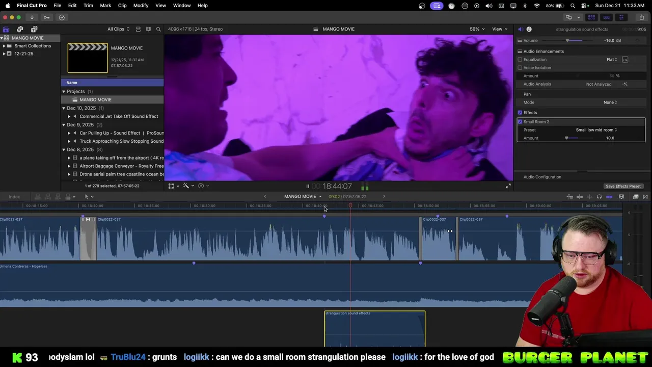This screenshot has height=367, width=652.
Task: Open the Modify menu
Action: (141, 6)
